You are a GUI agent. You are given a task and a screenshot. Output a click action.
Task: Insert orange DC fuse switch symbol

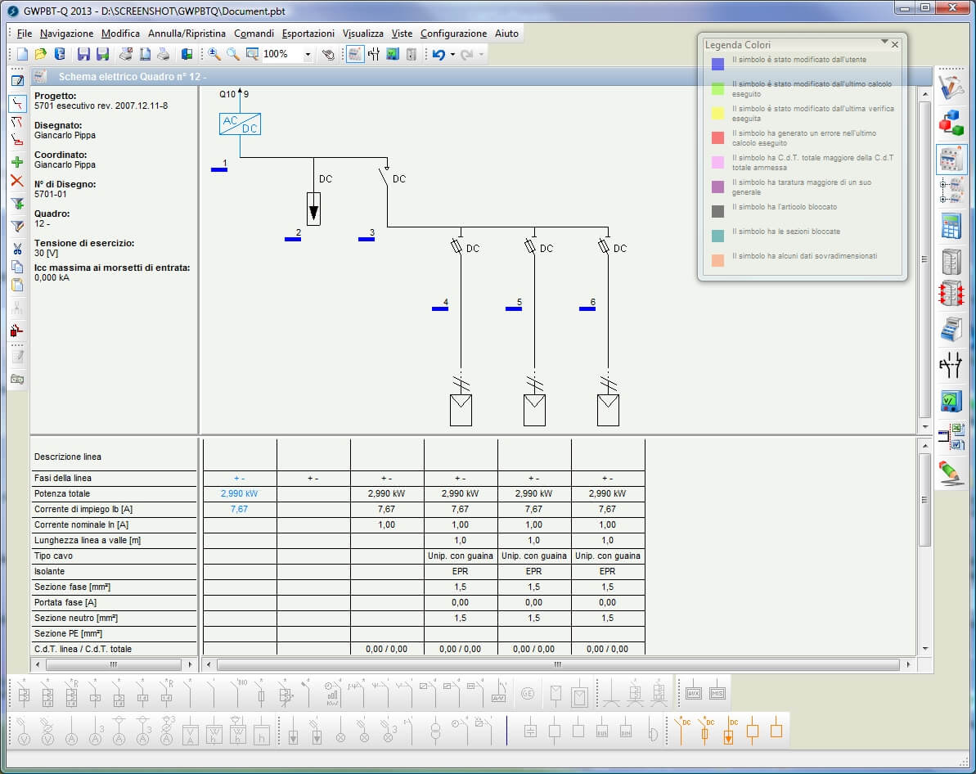[704, 730]
